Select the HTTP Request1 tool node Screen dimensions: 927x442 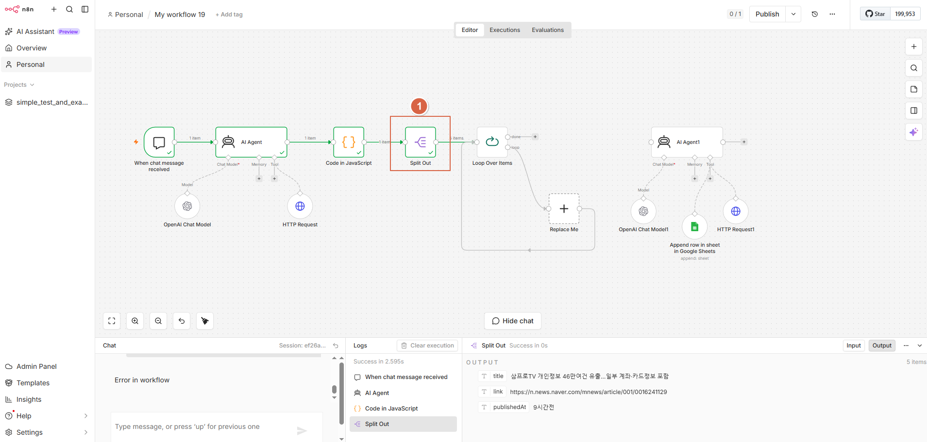[736, 211]
